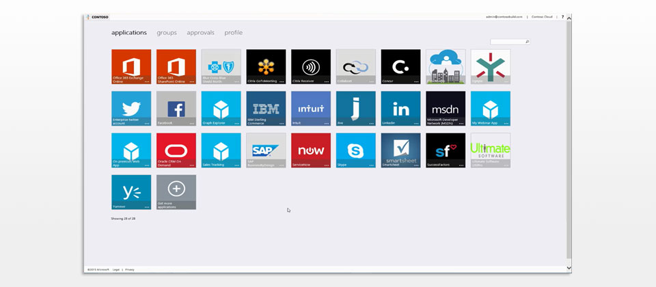
Task: Open the Concur app tile
Action: [x=401, y=67]
